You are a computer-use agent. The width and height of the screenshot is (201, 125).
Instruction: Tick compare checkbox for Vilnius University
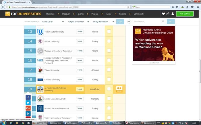(x=109, y=70)
